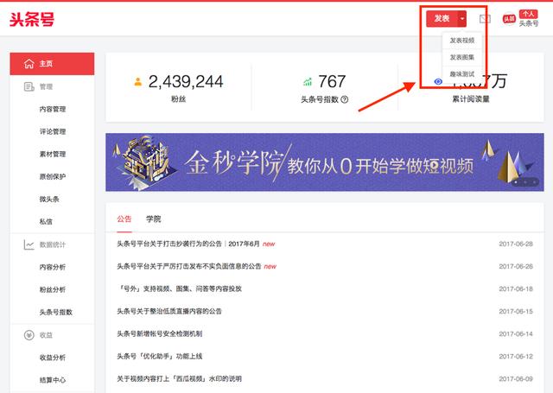
Task: Open the mail envelope icon in header
Action: tap(485, 19)
